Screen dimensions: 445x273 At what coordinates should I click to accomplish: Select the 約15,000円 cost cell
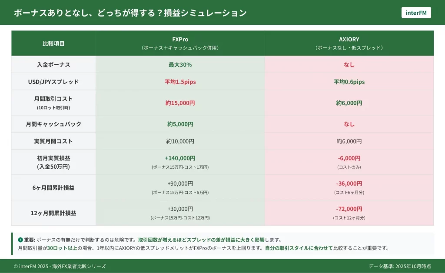[x=180, y=103]
